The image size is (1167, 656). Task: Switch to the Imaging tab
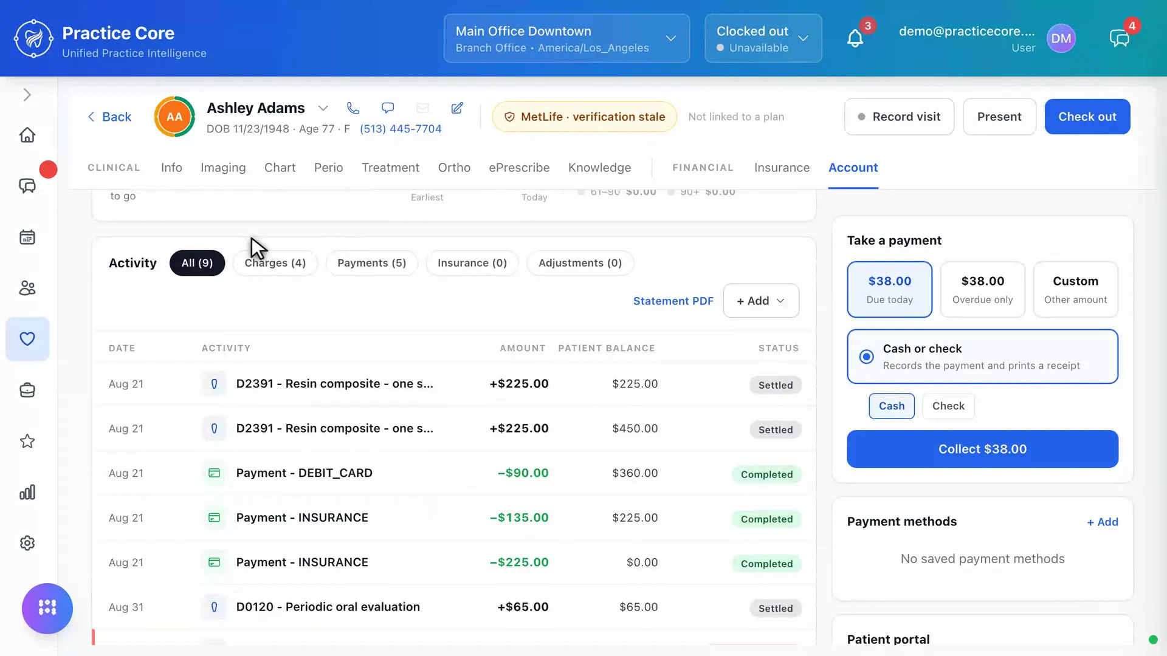[x=223, y=168]
